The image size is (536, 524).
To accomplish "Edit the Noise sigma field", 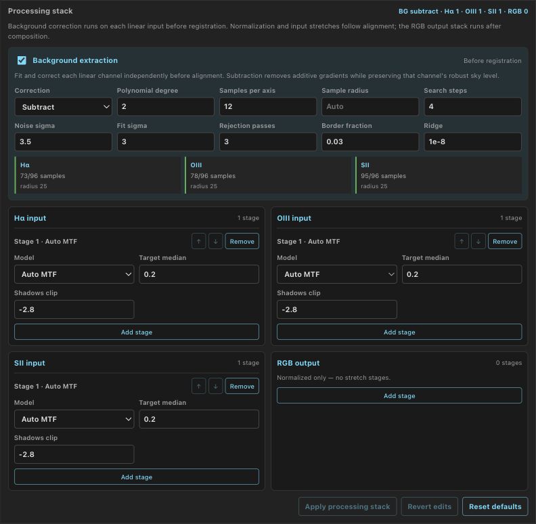I will coord(63,141).
